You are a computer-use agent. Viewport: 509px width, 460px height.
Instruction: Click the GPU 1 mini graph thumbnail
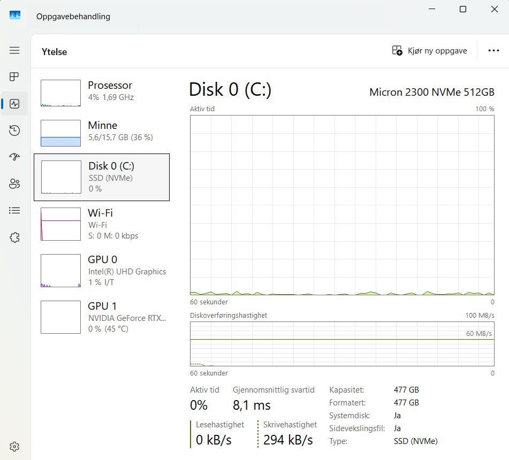click(x=60, y=317)
